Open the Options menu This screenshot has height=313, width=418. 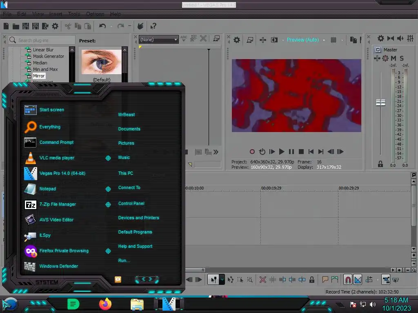pos(95,14)
